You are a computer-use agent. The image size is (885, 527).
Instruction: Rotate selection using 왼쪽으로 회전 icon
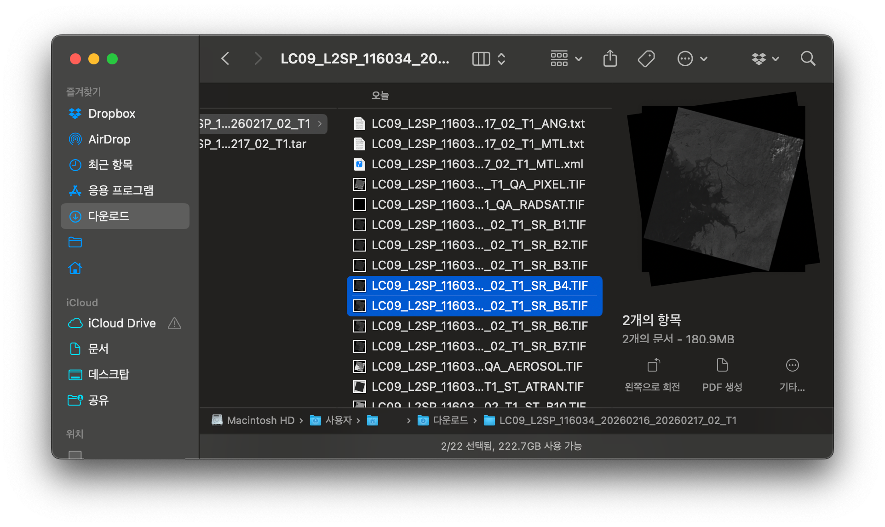click(x=653, y=373)
